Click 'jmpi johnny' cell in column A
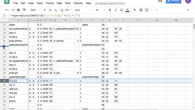This screenshot has height=110, width=195. coord(18,41)
